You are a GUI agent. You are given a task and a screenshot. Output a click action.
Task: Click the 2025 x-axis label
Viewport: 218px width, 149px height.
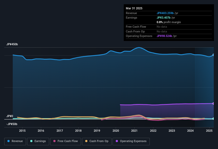tap(209, 131)
